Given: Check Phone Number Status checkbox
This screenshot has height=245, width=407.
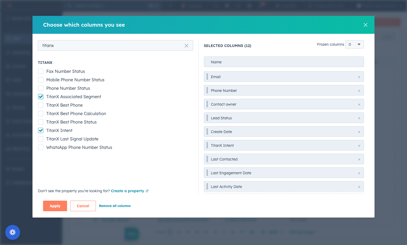Looking at the screenshot, I should coord(41,88).
